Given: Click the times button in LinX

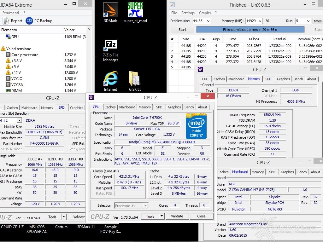Looking at the screenshot, I should [317, 21].
